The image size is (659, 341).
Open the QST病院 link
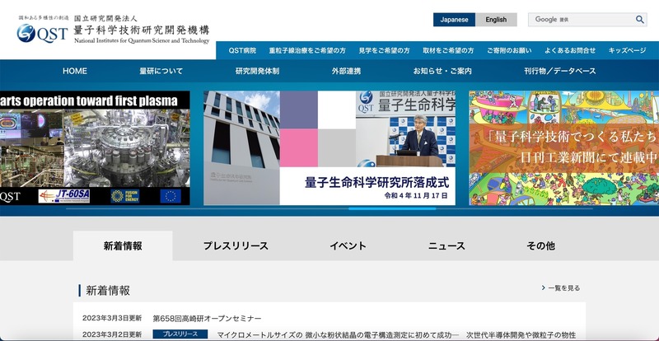(242, 50)
